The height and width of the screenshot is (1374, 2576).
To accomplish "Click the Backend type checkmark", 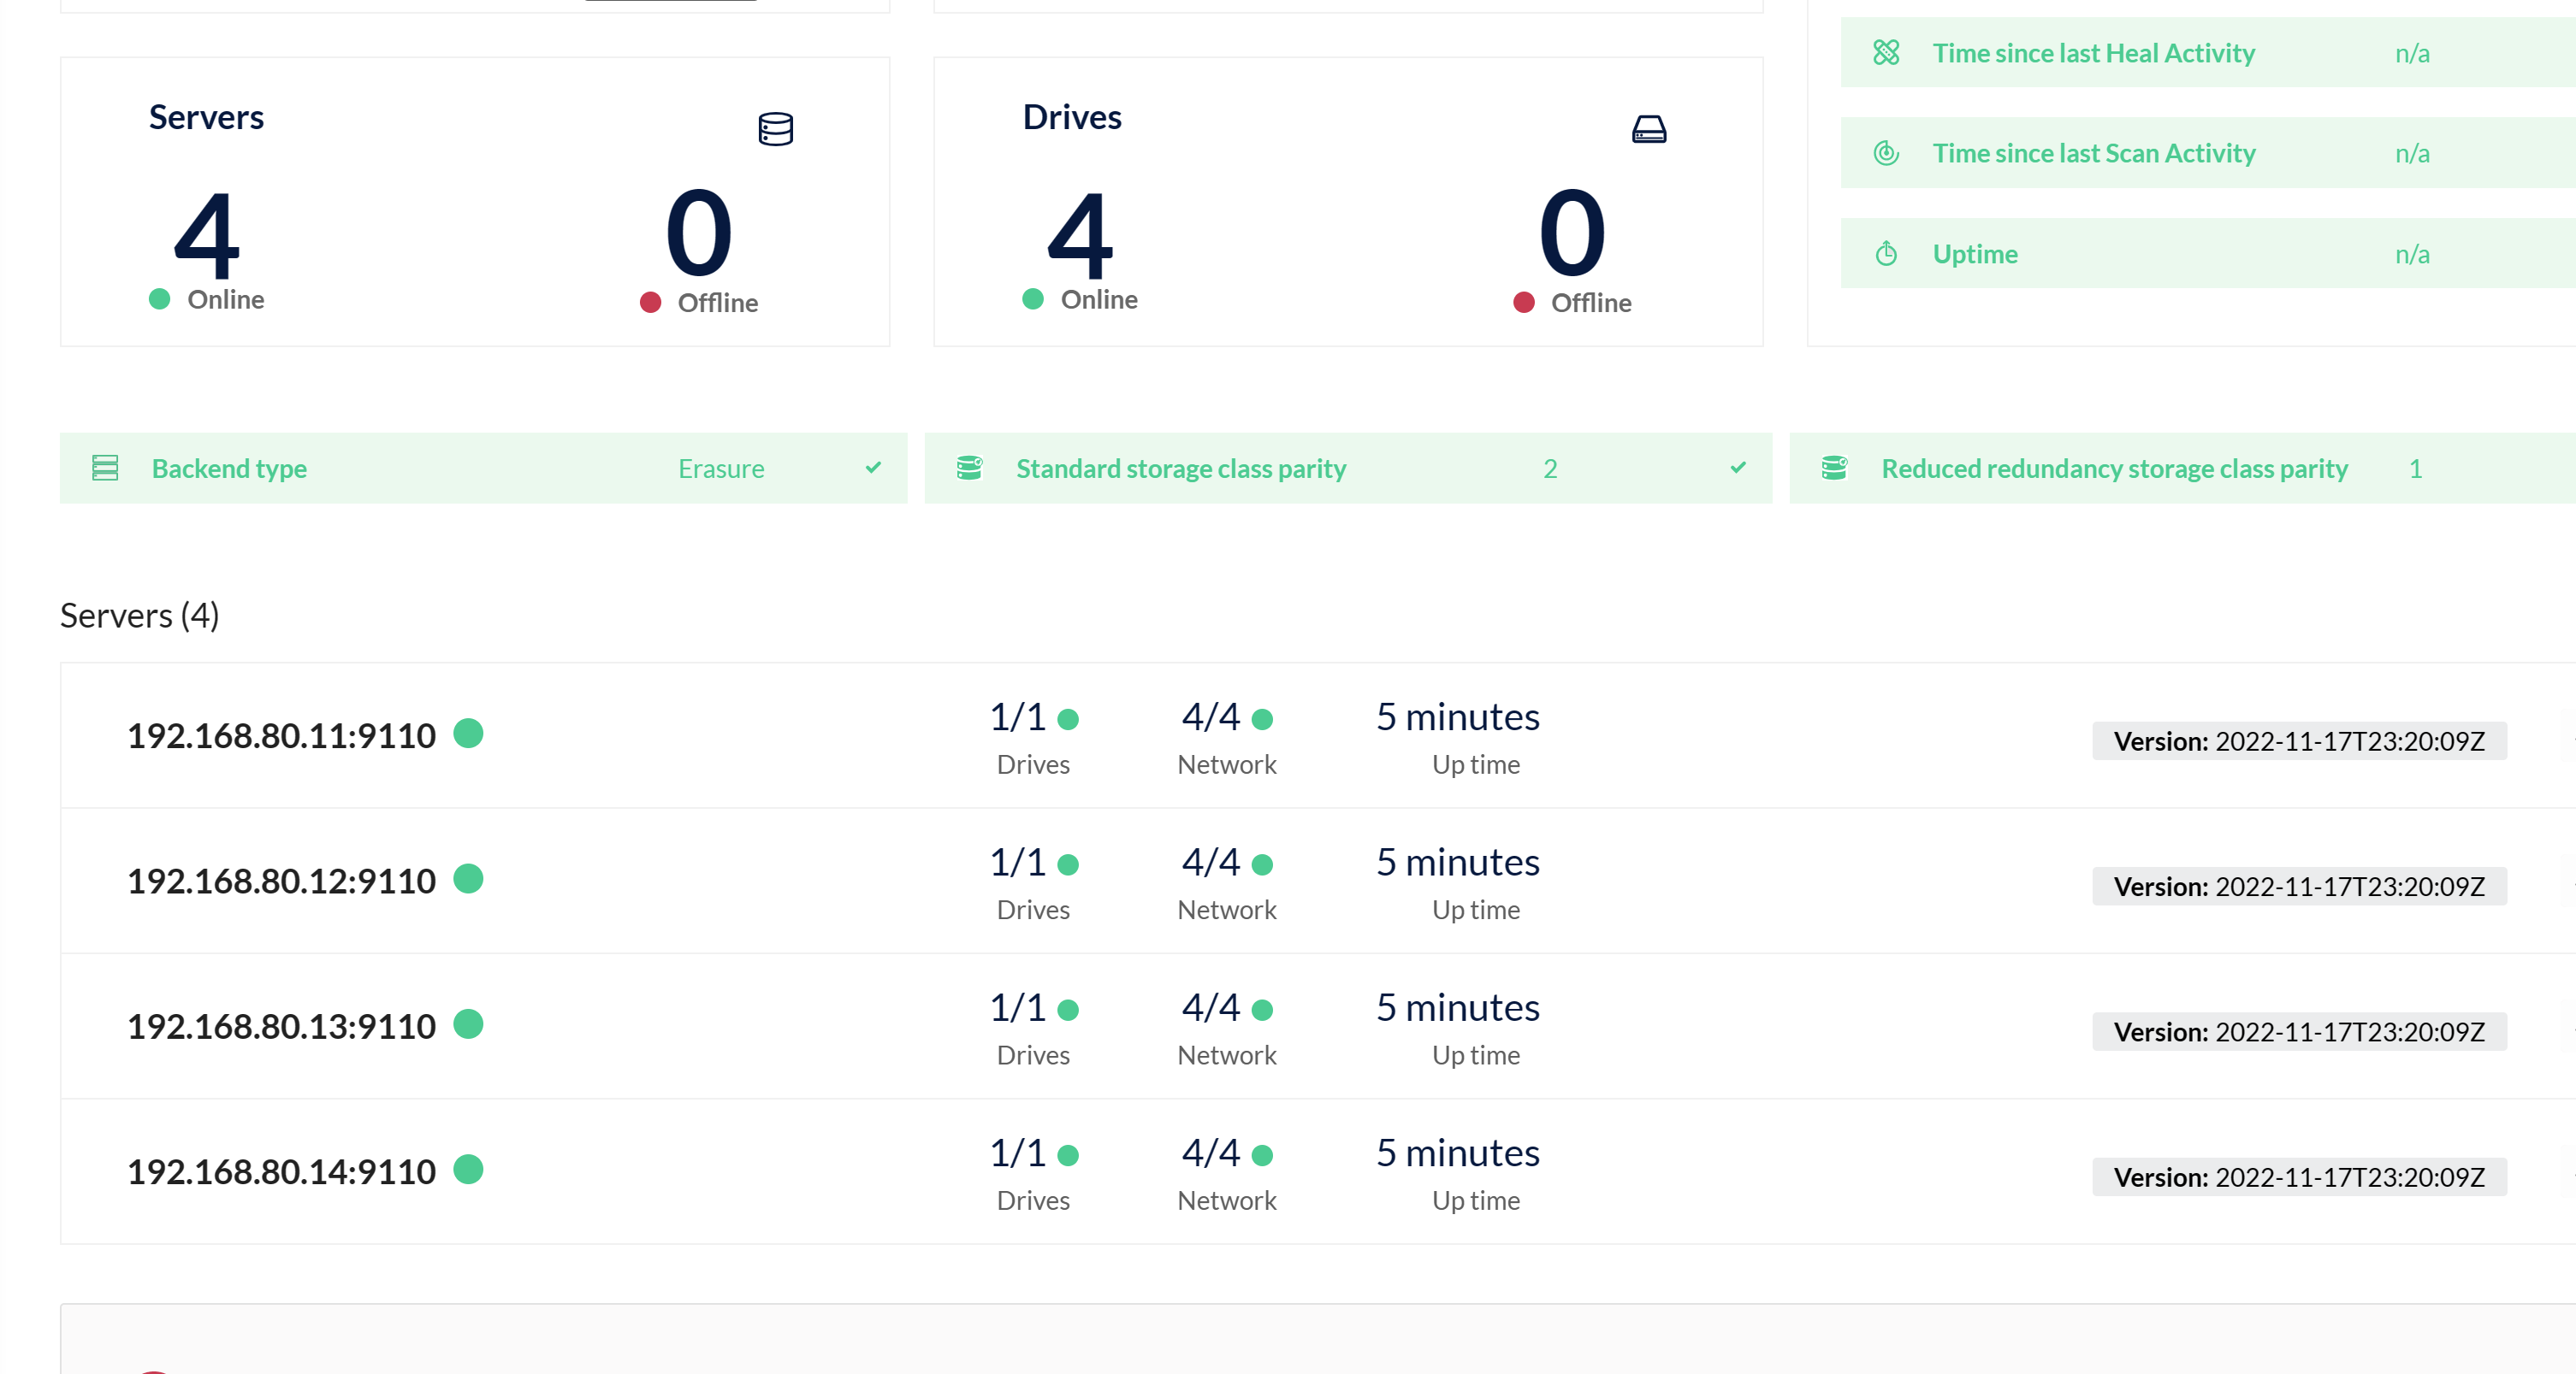I will [873, 467].
